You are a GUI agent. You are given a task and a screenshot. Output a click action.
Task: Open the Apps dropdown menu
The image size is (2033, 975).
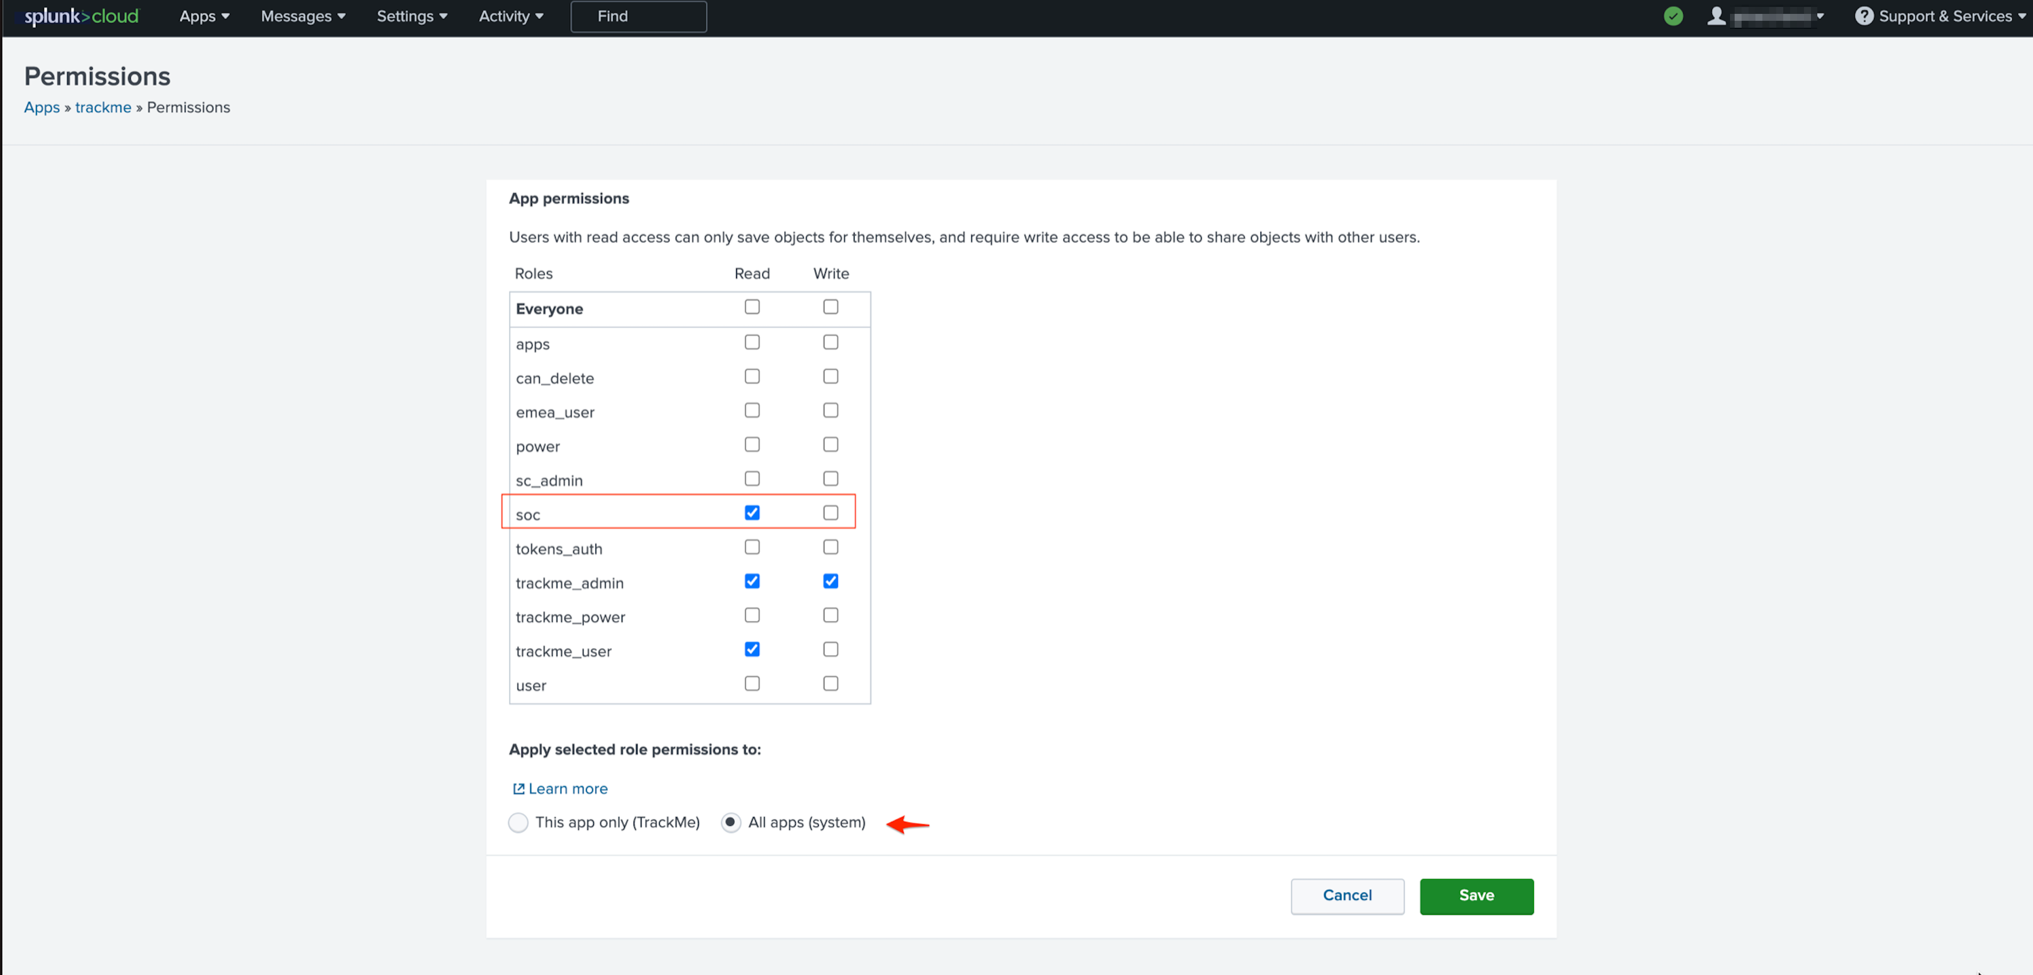(x=203, y=16)
